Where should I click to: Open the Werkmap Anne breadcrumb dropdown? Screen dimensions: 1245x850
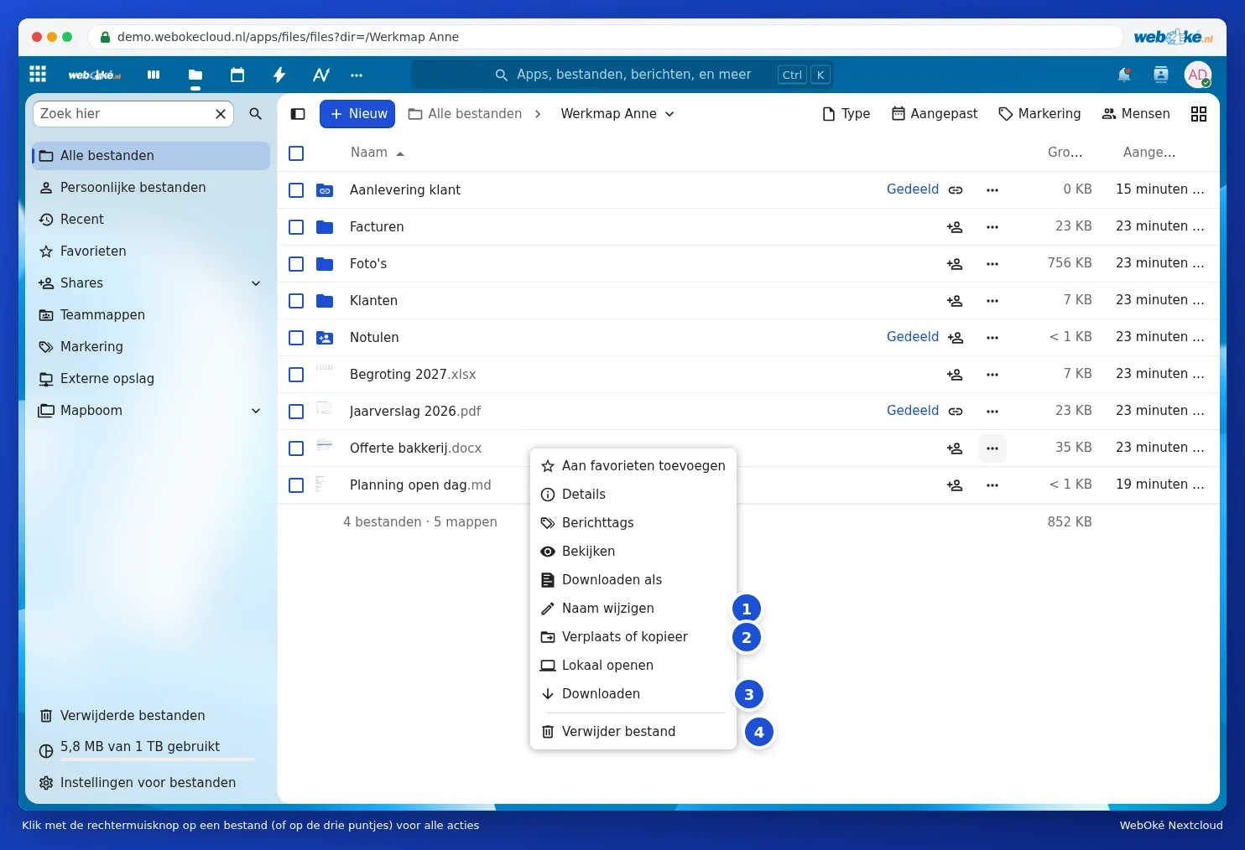[x=617, y=114]
